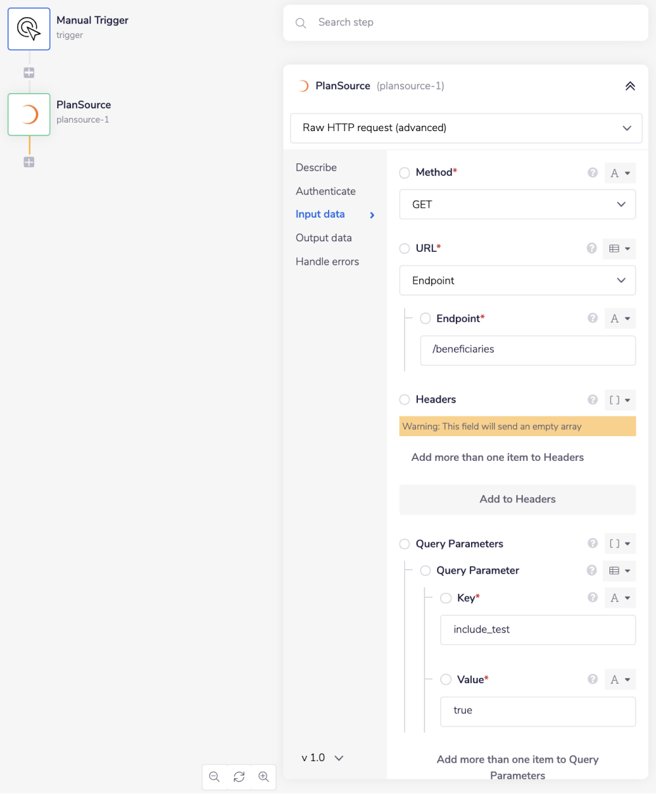Expand the URL Endpoint type dropdown
This screenshot has width=656, height=794.
pos(517,281)
